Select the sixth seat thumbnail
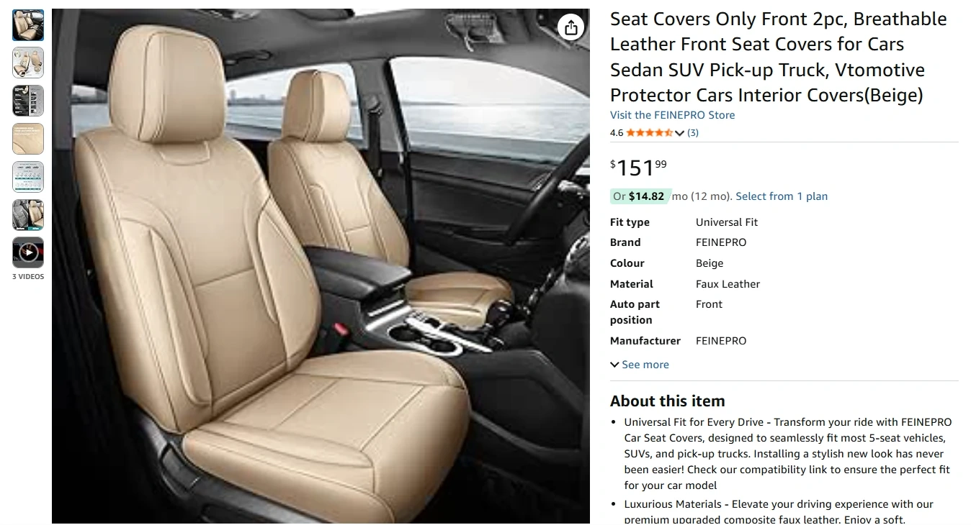This screenshot has height=525, width=971. click(28, 214)
